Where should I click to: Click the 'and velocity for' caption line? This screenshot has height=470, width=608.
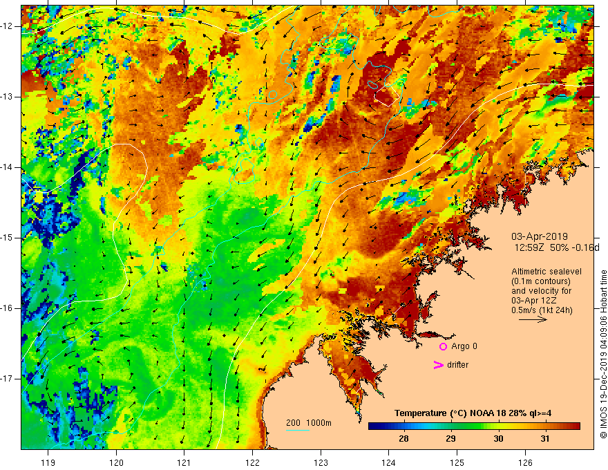point(541,291)
